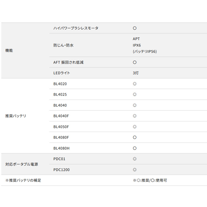207x207 pixels.
Task: Click the ○ mark in the ハイパワーブラシレスモータ row
Action: pos(135,28)
